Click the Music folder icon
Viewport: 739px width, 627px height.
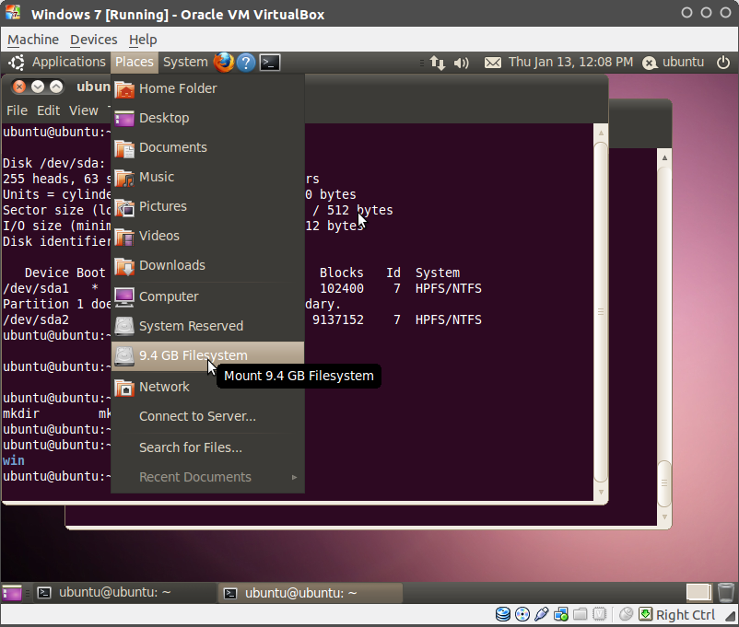[x=124, y=178]
